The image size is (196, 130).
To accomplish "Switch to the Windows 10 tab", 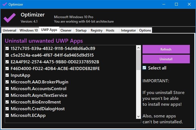I will click(29, 30).
